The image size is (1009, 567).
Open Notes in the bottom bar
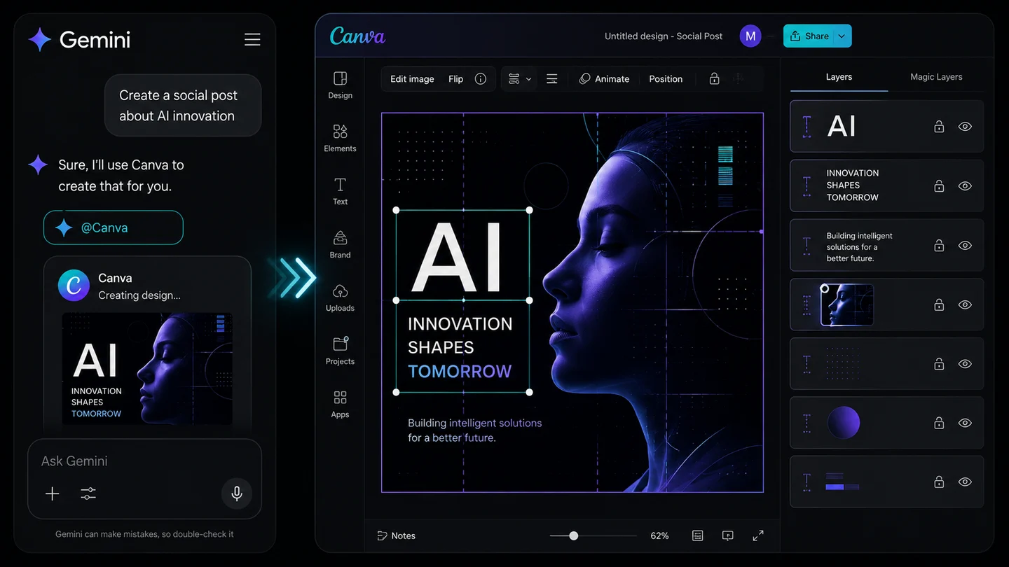pos(396,535)
